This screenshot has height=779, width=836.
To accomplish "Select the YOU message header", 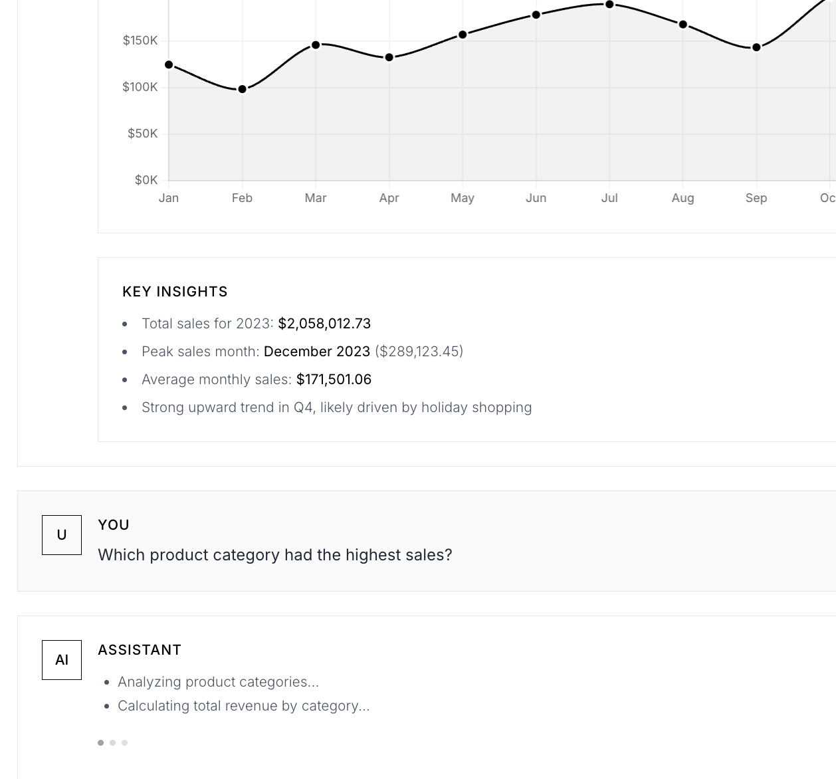I will [x=114, y=525].
